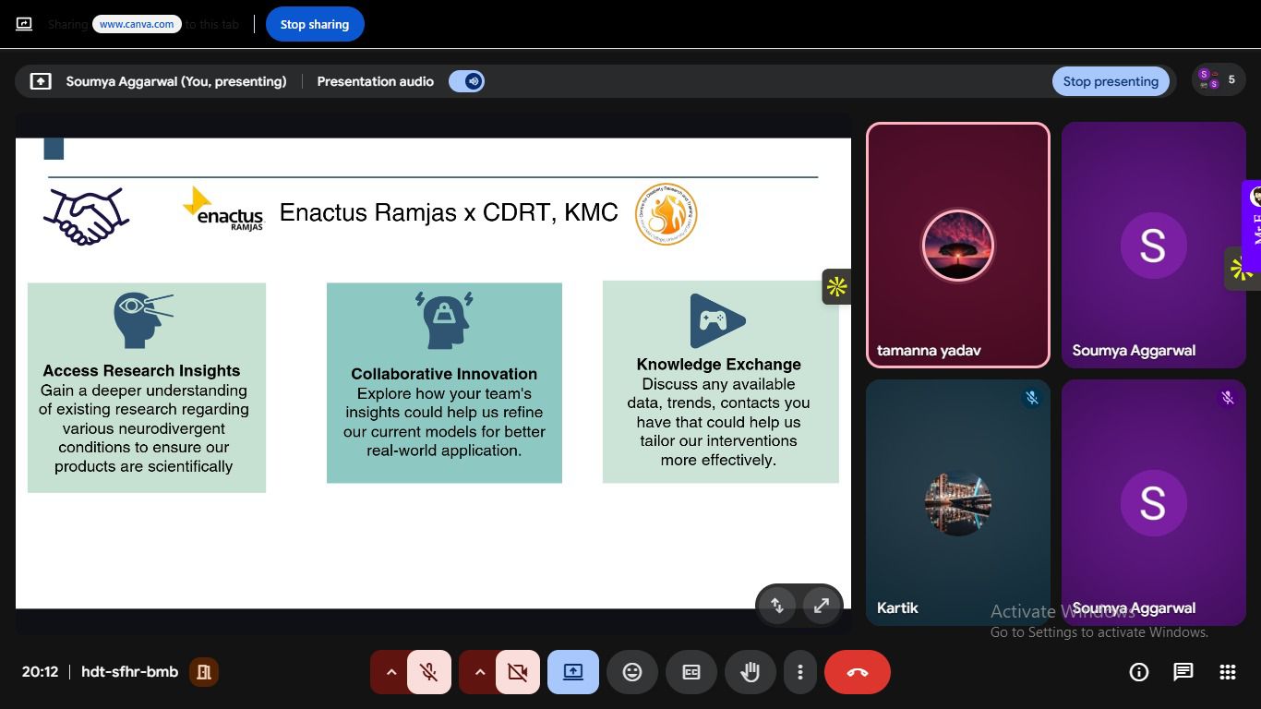Click the Enactus Ramjas x CDRT, KMC title
1261x709 pixels.
449,212
